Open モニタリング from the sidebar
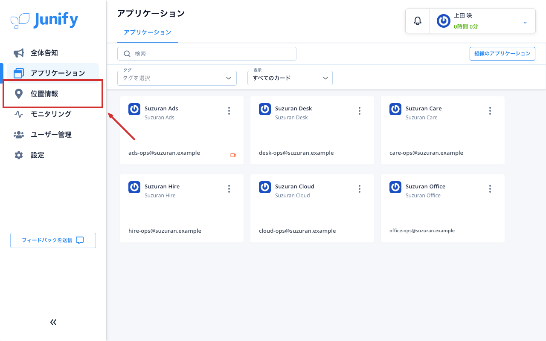 [x=53, y=114]
